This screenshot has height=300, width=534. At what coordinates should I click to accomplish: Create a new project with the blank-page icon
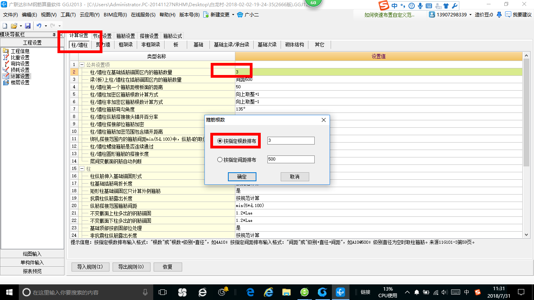(5, 25)
